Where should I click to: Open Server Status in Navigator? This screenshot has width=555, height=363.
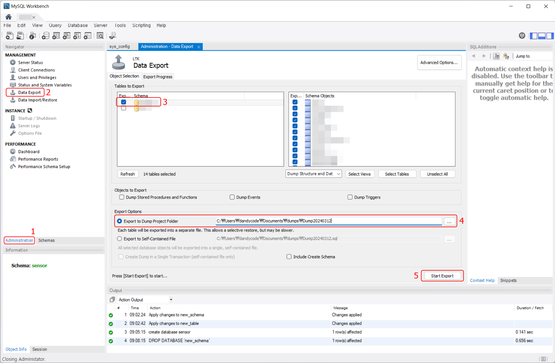tap(30, 62)
